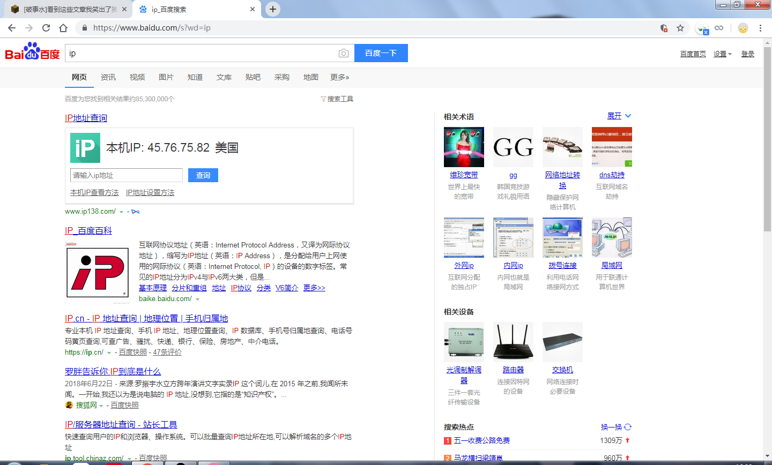Image resolution: width=772 pixels, height=465 pixels.
Task: Click the 百度一下 search button
Action: click(381, 53)
